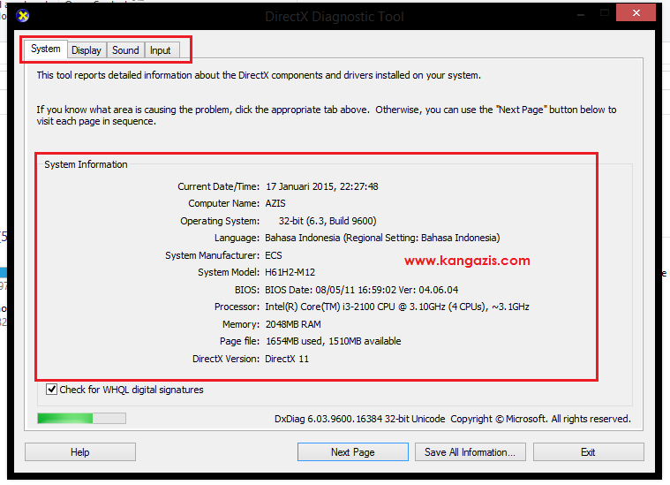The height and width of the screenshot is (485, 670).
Task: Click the DxDiag 6.03.9600.16384 version text
Action: coord(359,419)
